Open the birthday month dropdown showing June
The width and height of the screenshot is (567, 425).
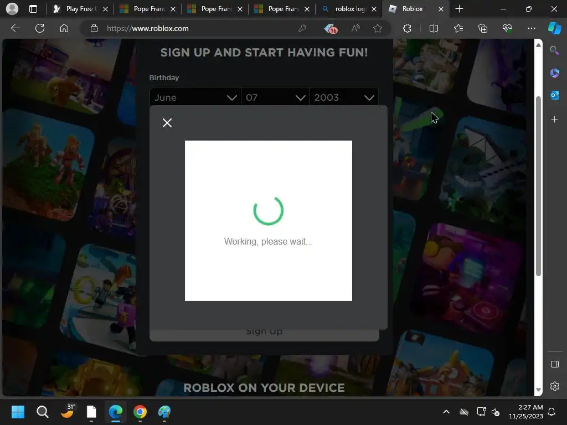click(x=195, y=97)
